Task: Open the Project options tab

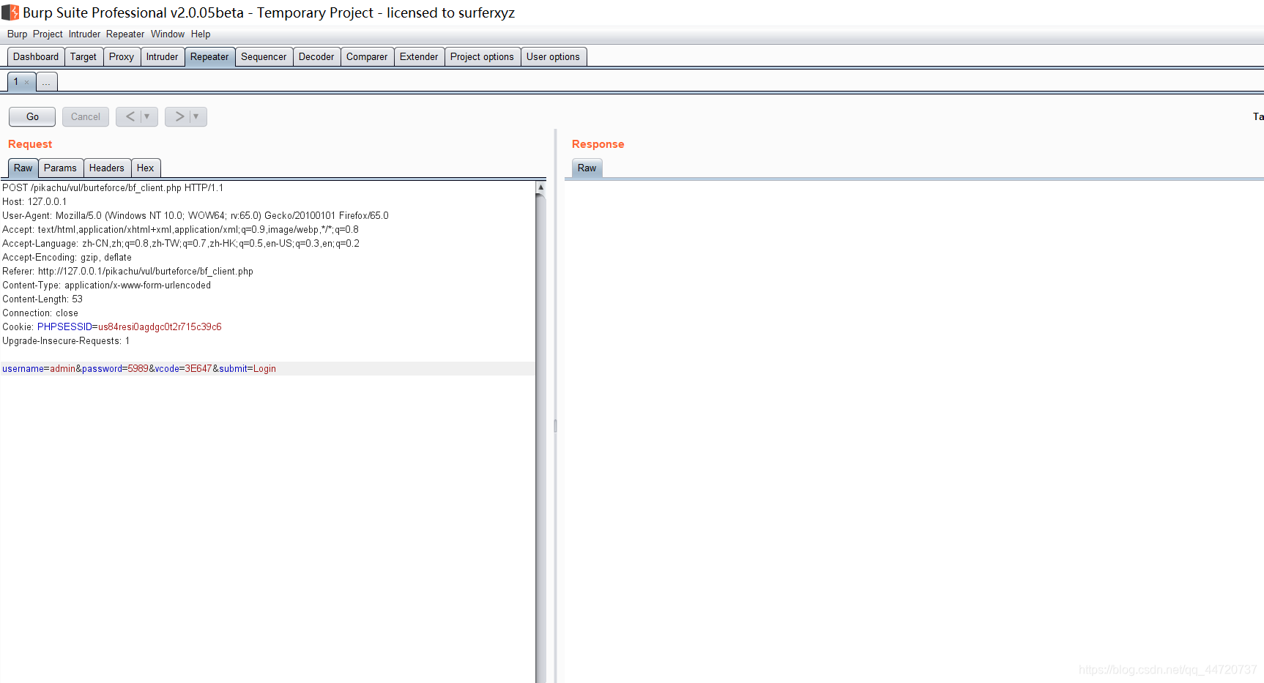Action: tap(482, 56)
